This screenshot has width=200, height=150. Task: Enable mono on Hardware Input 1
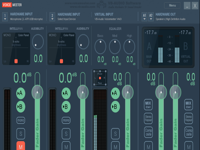point(21,120)
